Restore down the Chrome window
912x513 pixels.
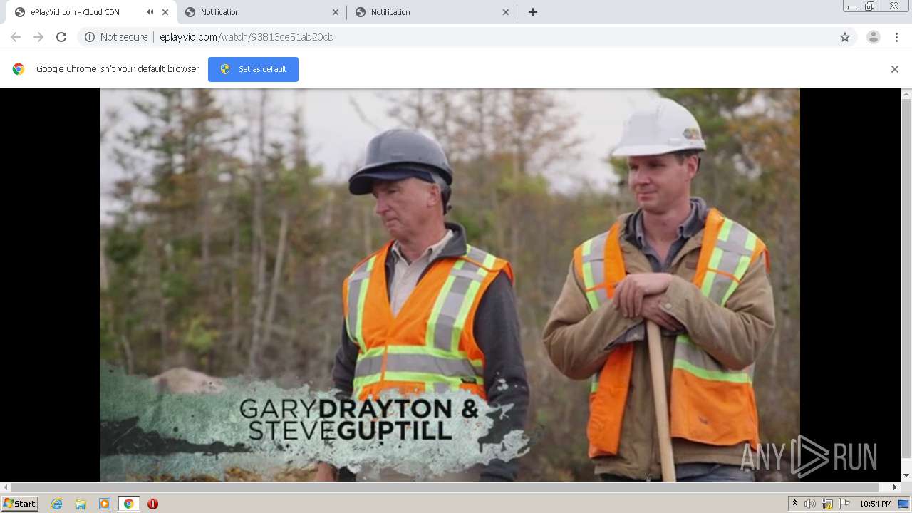[870, 6]
